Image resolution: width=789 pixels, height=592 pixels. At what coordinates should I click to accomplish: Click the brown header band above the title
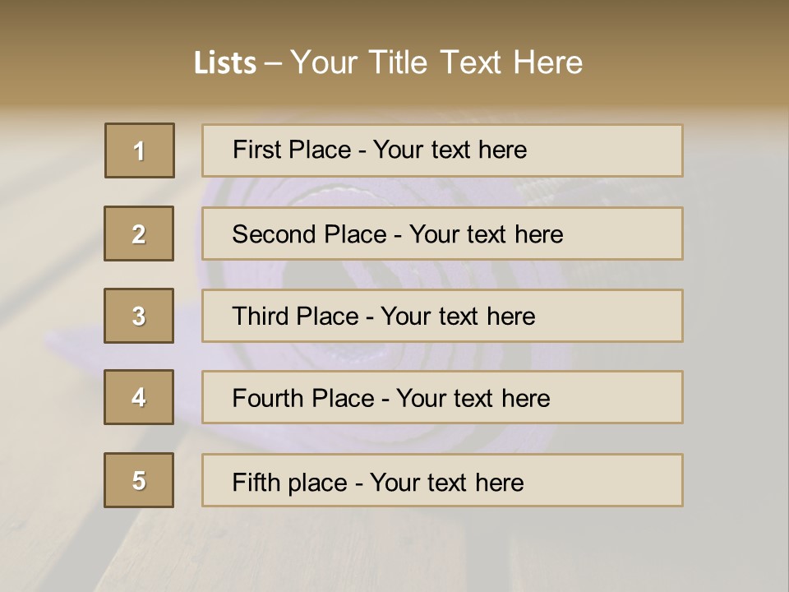[394, 18]
